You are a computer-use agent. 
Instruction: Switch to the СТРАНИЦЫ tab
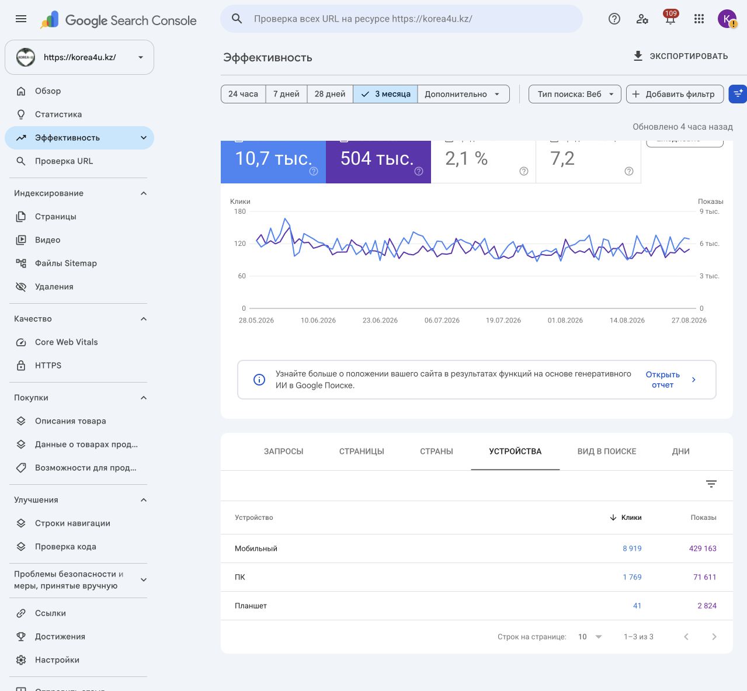pos(362,452)
